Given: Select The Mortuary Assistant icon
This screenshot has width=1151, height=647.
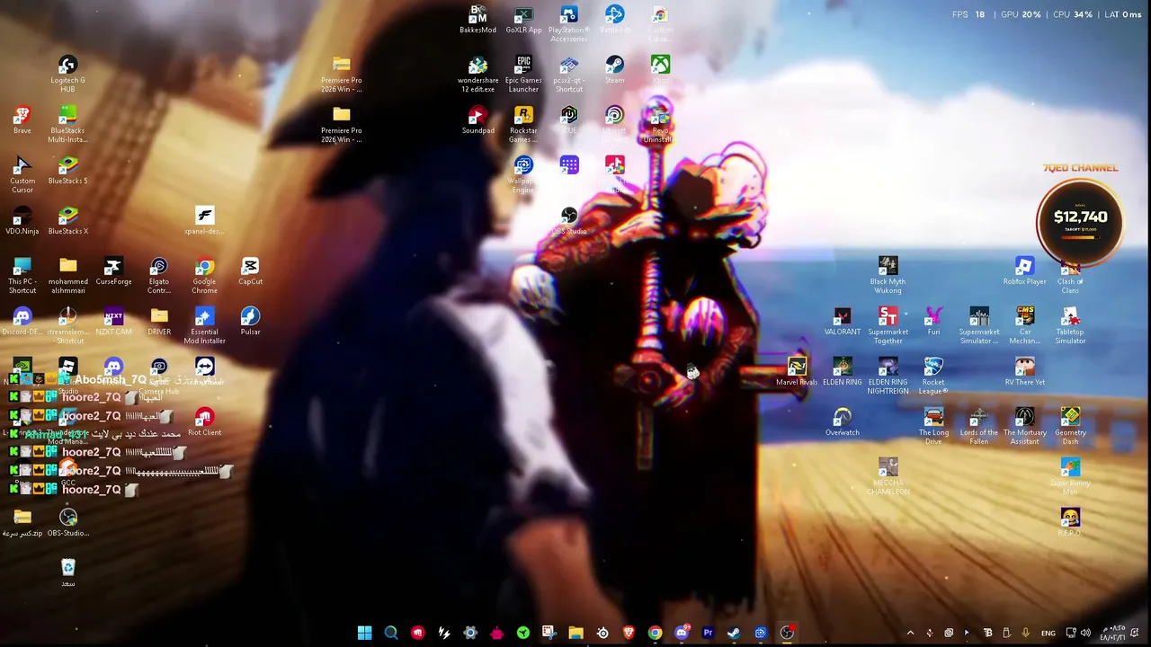Looking at the screenshot, I should (1024, 427).
